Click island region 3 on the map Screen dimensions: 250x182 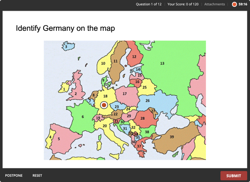[x=66, y=46]
